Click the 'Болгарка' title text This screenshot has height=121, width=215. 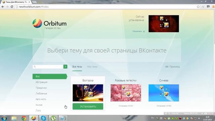88,80
